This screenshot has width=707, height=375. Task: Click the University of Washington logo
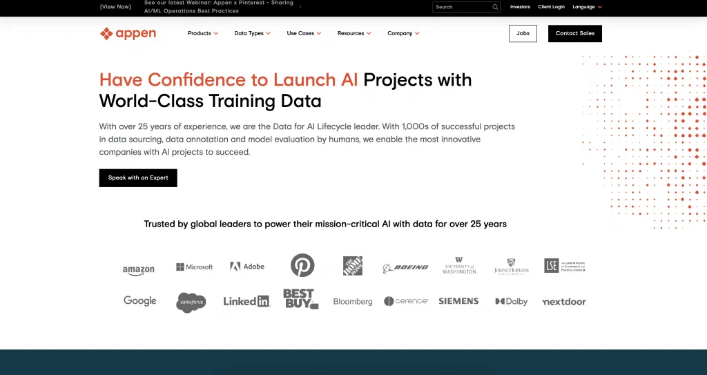coord(459,266)
